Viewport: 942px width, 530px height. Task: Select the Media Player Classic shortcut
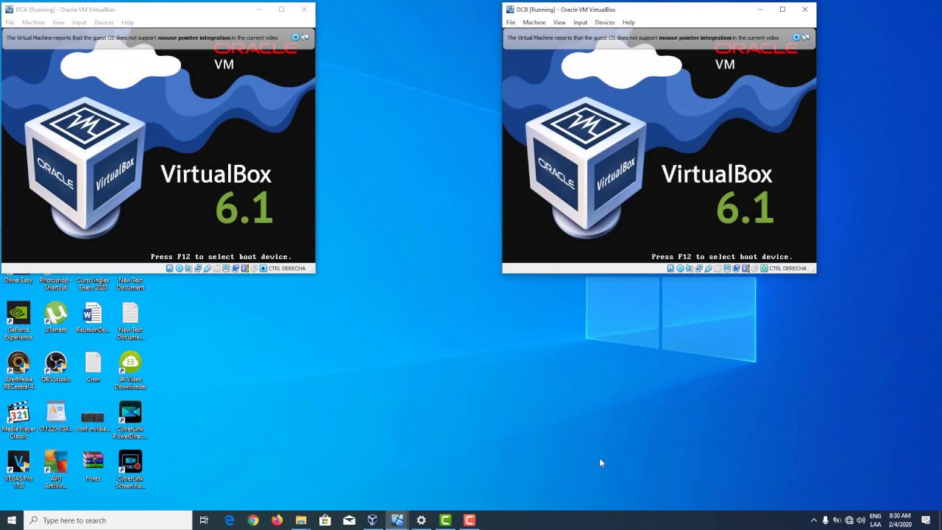(x=18, y=420)
